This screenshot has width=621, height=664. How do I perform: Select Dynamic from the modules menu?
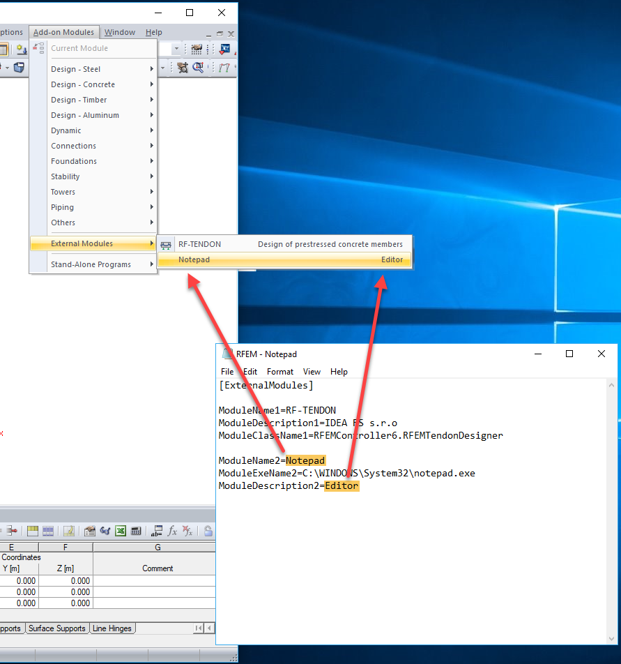coord(66,130)
